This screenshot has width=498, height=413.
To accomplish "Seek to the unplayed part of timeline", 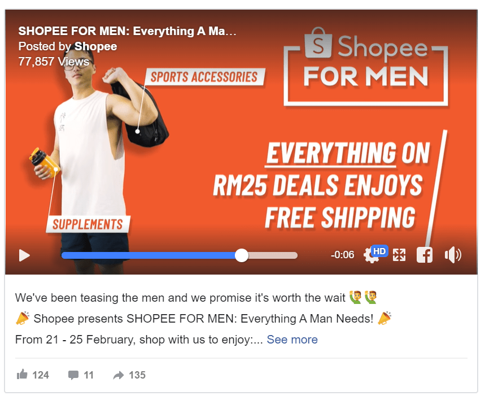I will click(x=273, y=255).
